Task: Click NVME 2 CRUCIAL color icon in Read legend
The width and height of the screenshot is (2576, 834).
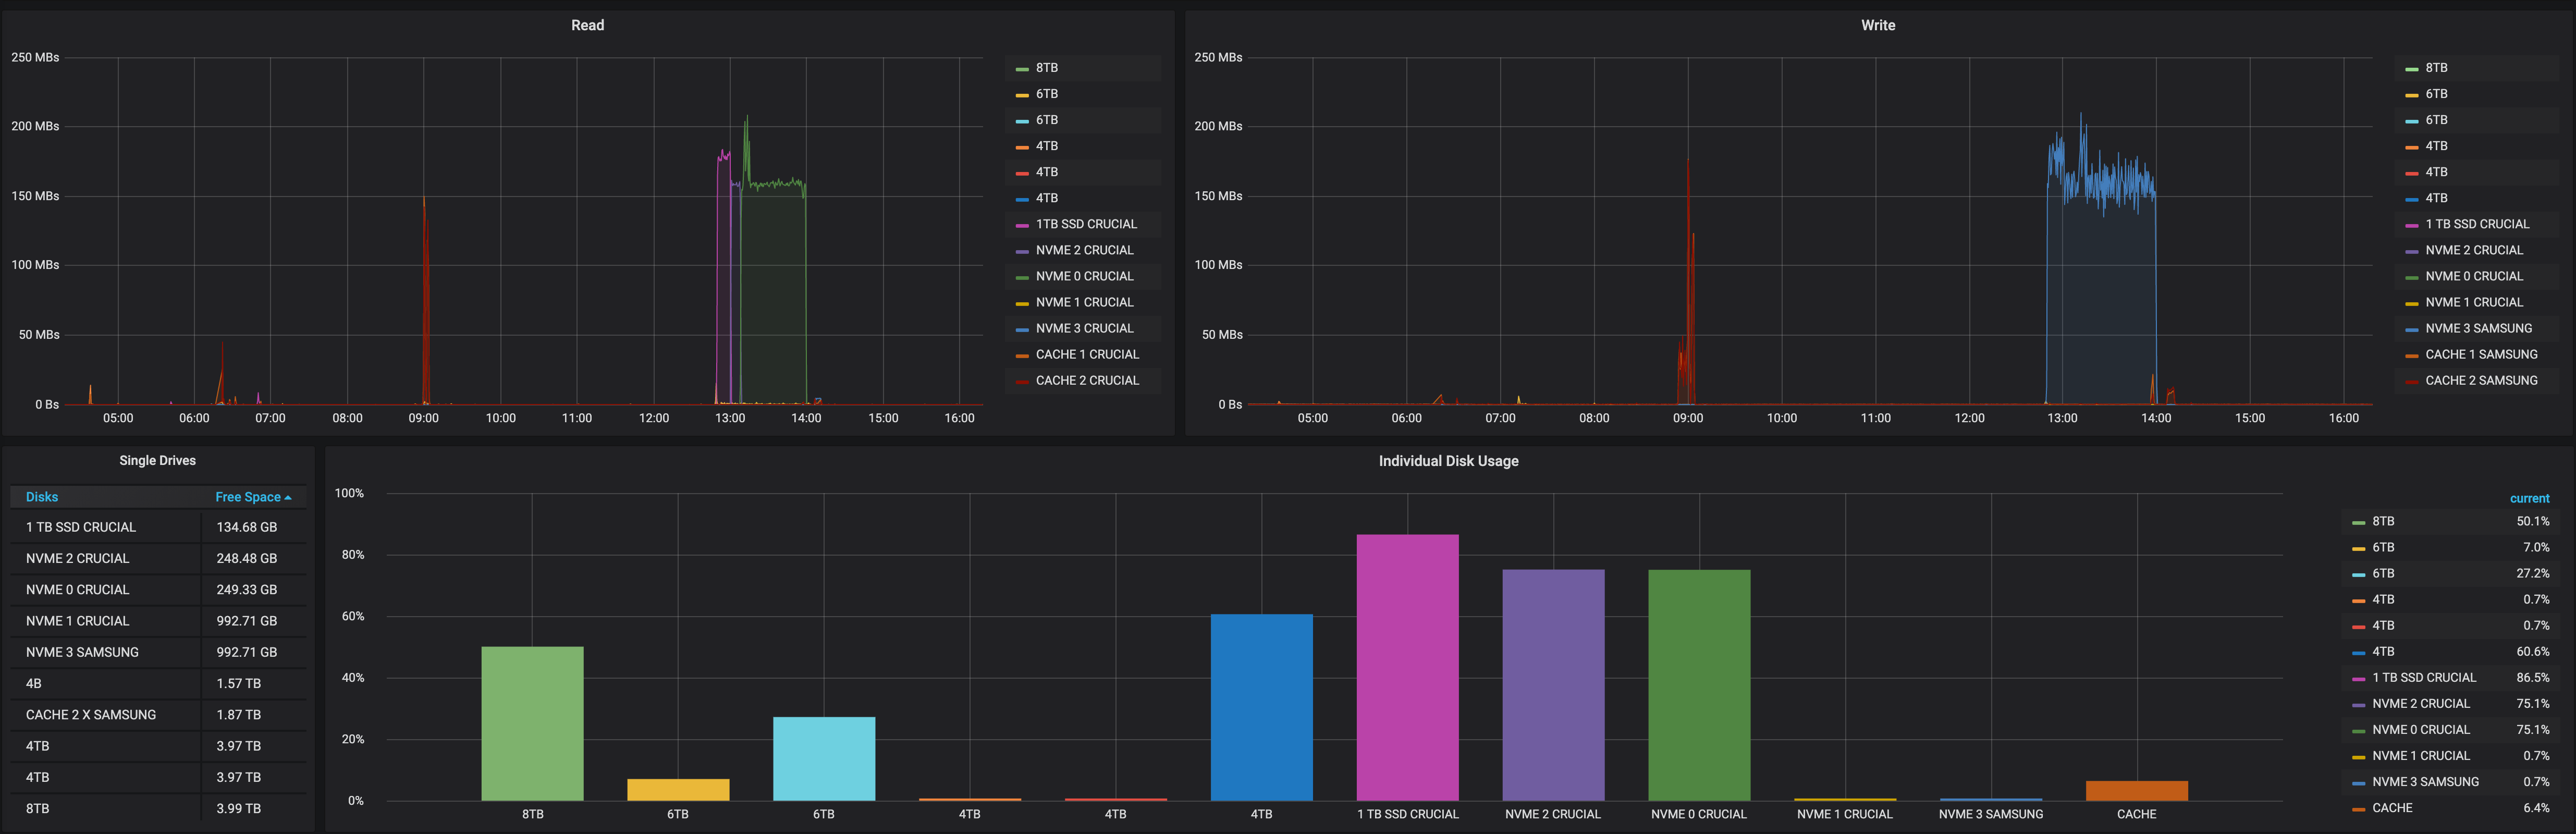Action: coord(1021,251)
